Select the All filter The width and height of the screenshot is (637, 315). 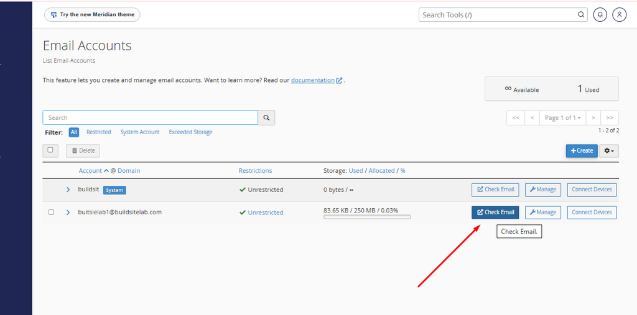[x=73, y=132]
